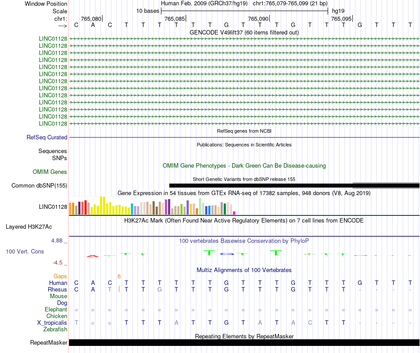Click the LINC01128 label beside the GTEx bars
Screen dimensions: 420x353
click(53, 207)
